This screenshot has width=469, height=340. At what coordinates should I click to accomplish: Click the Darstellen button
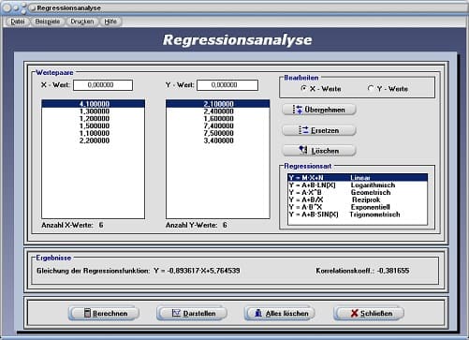click(192, 313)
